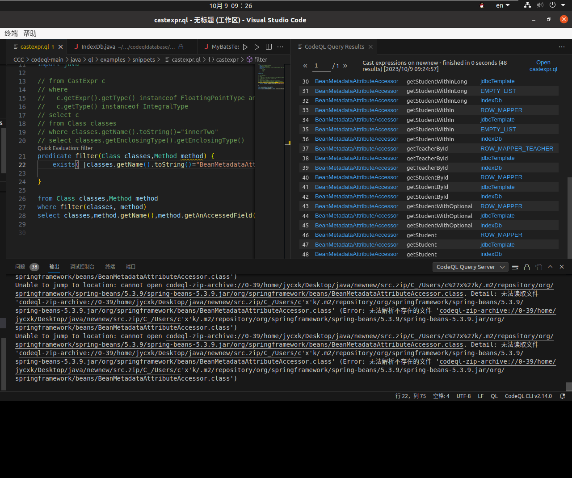Image resolution: width=572 pixels, height=478 pixels.
Task: Open the jdbcTemplate link in row 47
Action: pos(497,245)
